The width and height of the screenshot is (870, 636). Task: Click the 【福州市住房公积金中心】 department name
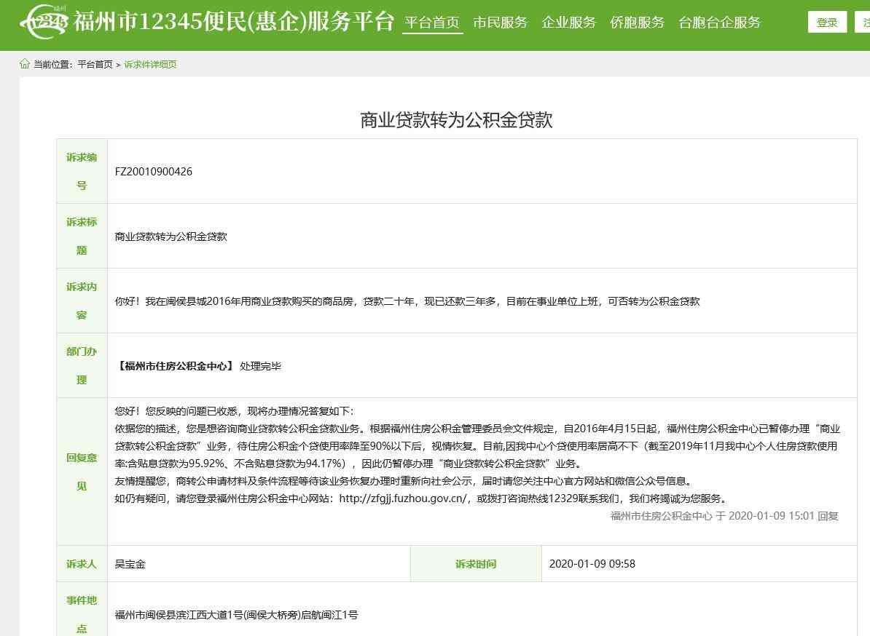(175, 366)
